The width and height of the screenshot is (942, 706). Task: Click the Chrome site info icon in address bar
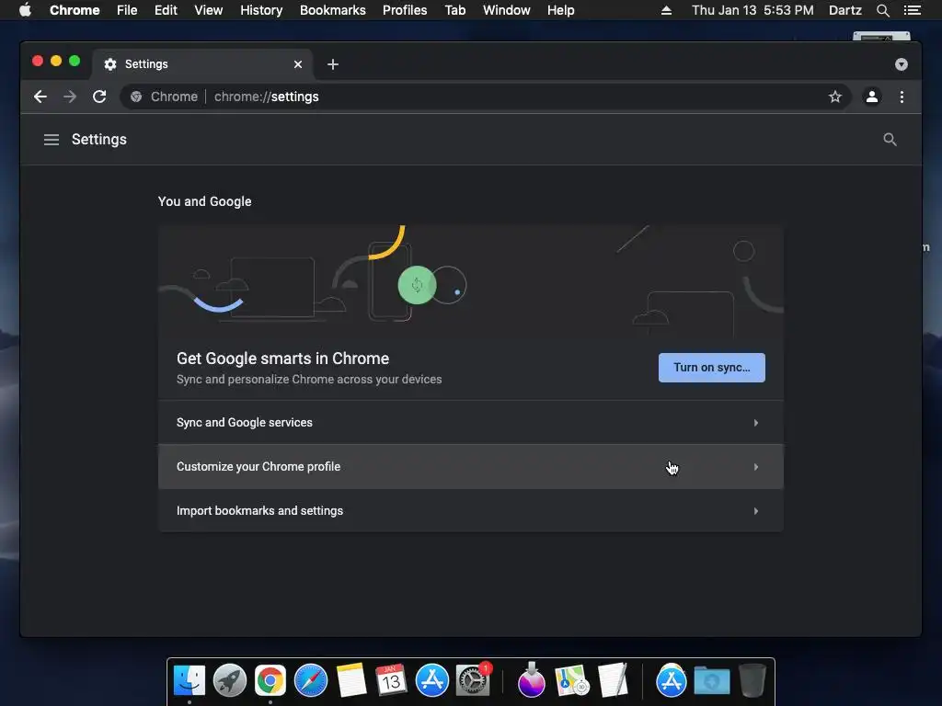[x=136, y=97]
